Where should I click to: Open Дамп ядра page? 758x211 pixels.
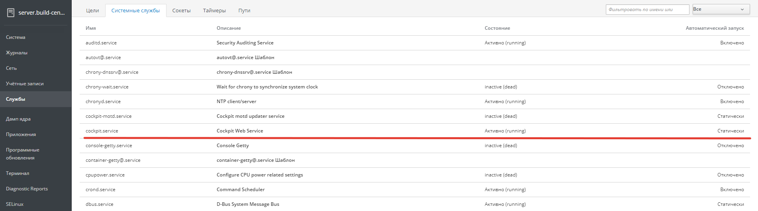(x=18, y=119)
